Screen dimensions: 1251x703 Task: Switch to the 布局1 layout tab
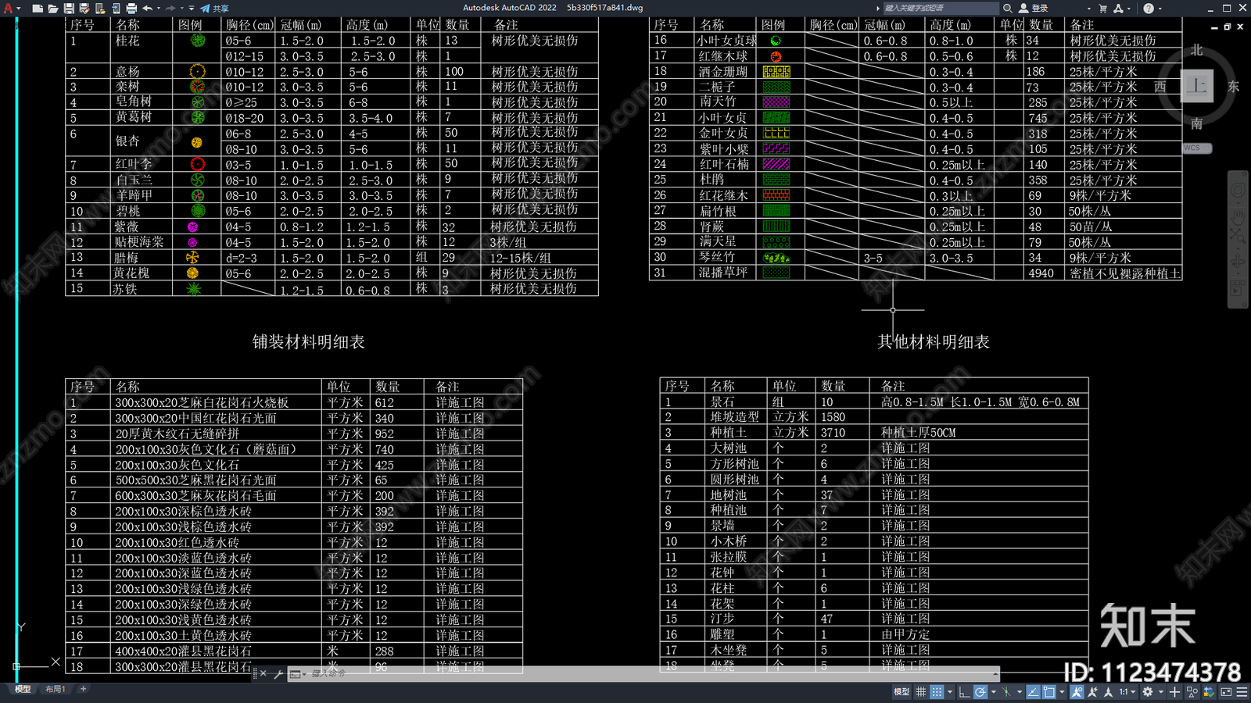(x=55, y=689)
